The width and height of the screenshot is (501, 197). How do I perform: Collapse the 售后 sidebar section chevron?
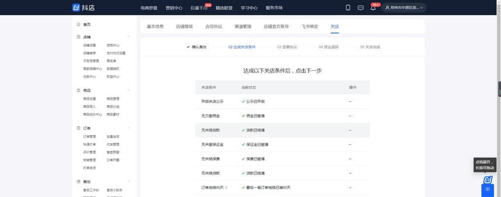(x=129, y=181)
